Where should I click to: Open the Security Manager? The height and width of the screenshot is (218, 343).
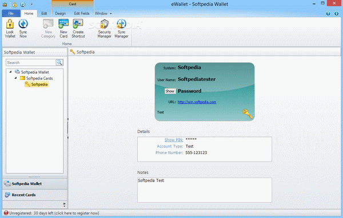tap(105, 29)
